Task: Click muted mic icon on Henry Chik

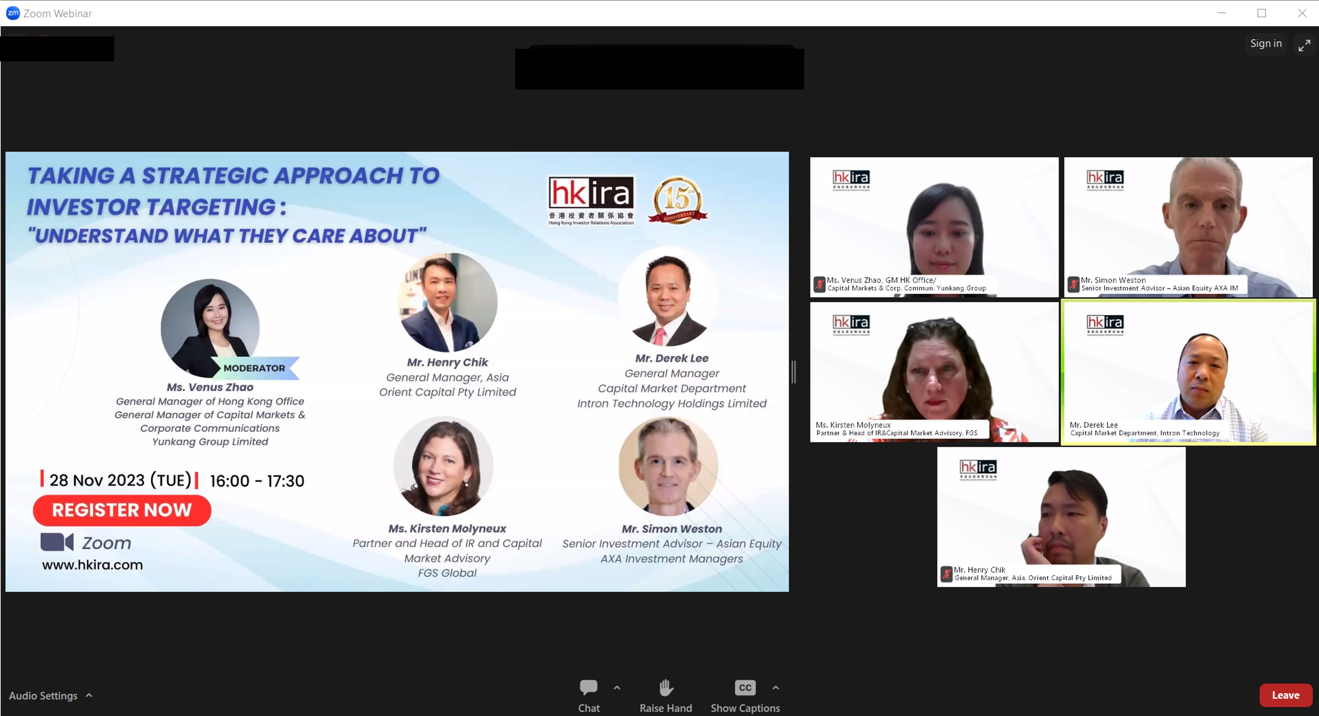Action: coord(946,574)
